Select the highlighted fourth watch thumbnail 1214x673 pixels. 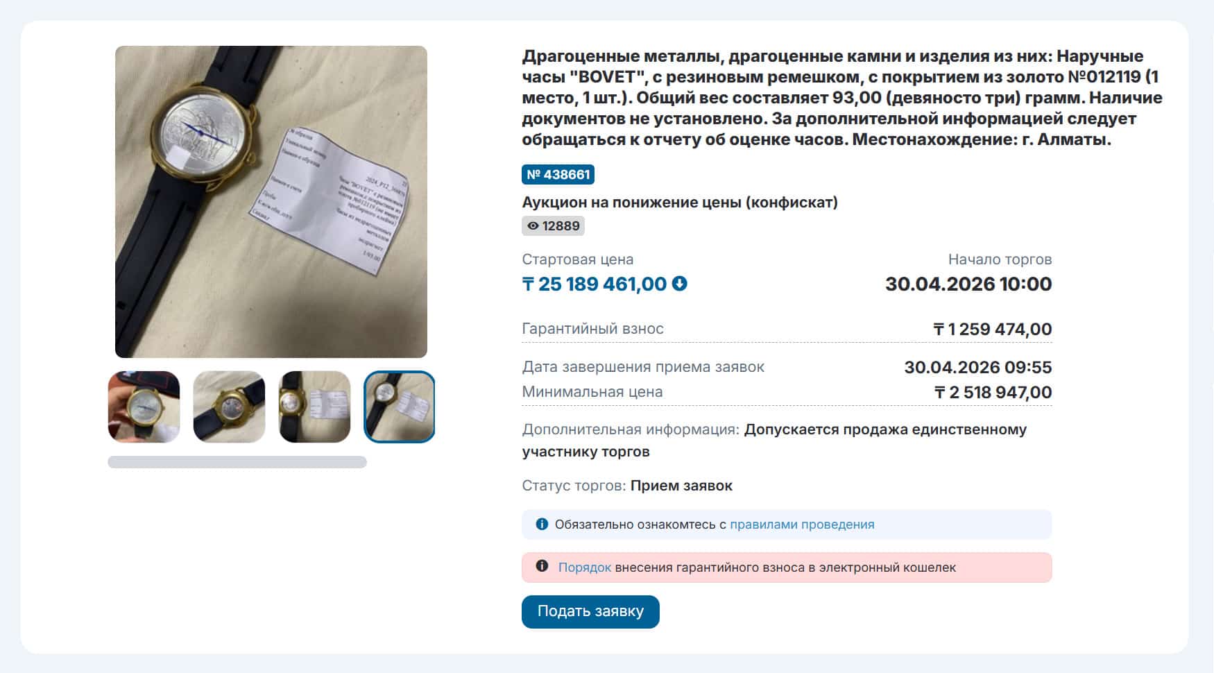pyautogui.click(x=400, y=407)
